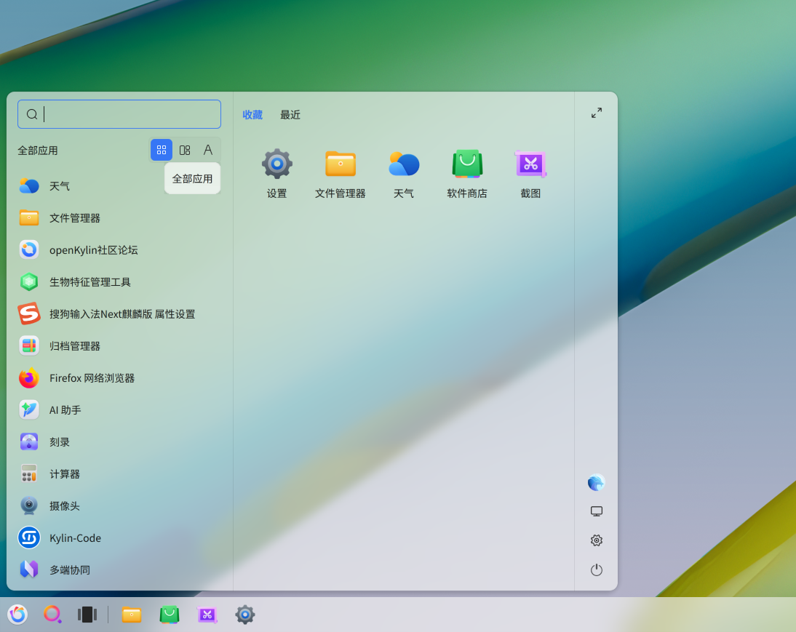Viewport: 796px width, 632px height.
Task: Open 文件管理器 in the left app list
Action: click(119, 218)
